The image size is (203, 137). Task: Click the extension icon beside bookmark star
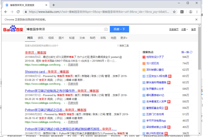(x=182, y=12)
